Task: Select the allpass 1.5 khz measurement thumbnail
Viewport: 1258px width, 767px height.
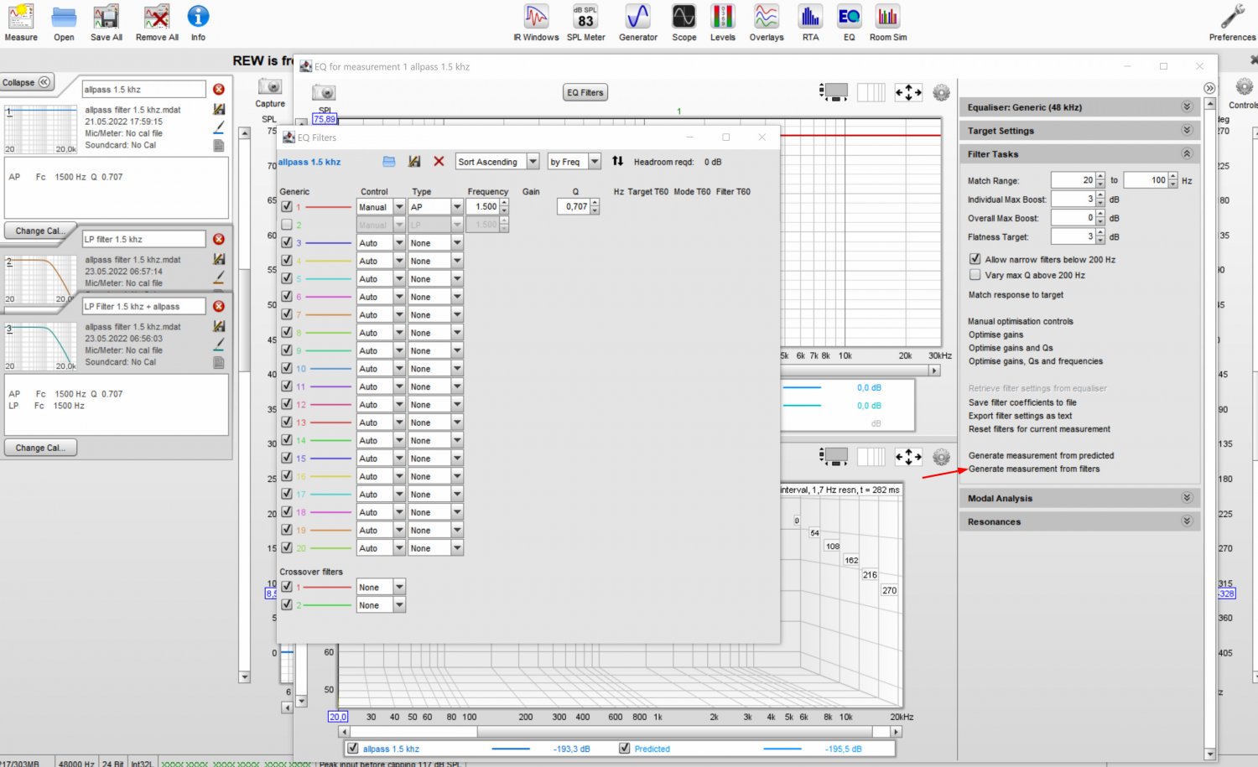Action: (41, 130)
